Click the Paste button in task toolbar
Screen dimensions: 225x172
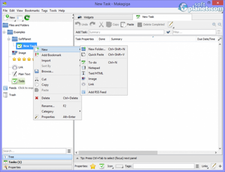(x=127, y=24)
